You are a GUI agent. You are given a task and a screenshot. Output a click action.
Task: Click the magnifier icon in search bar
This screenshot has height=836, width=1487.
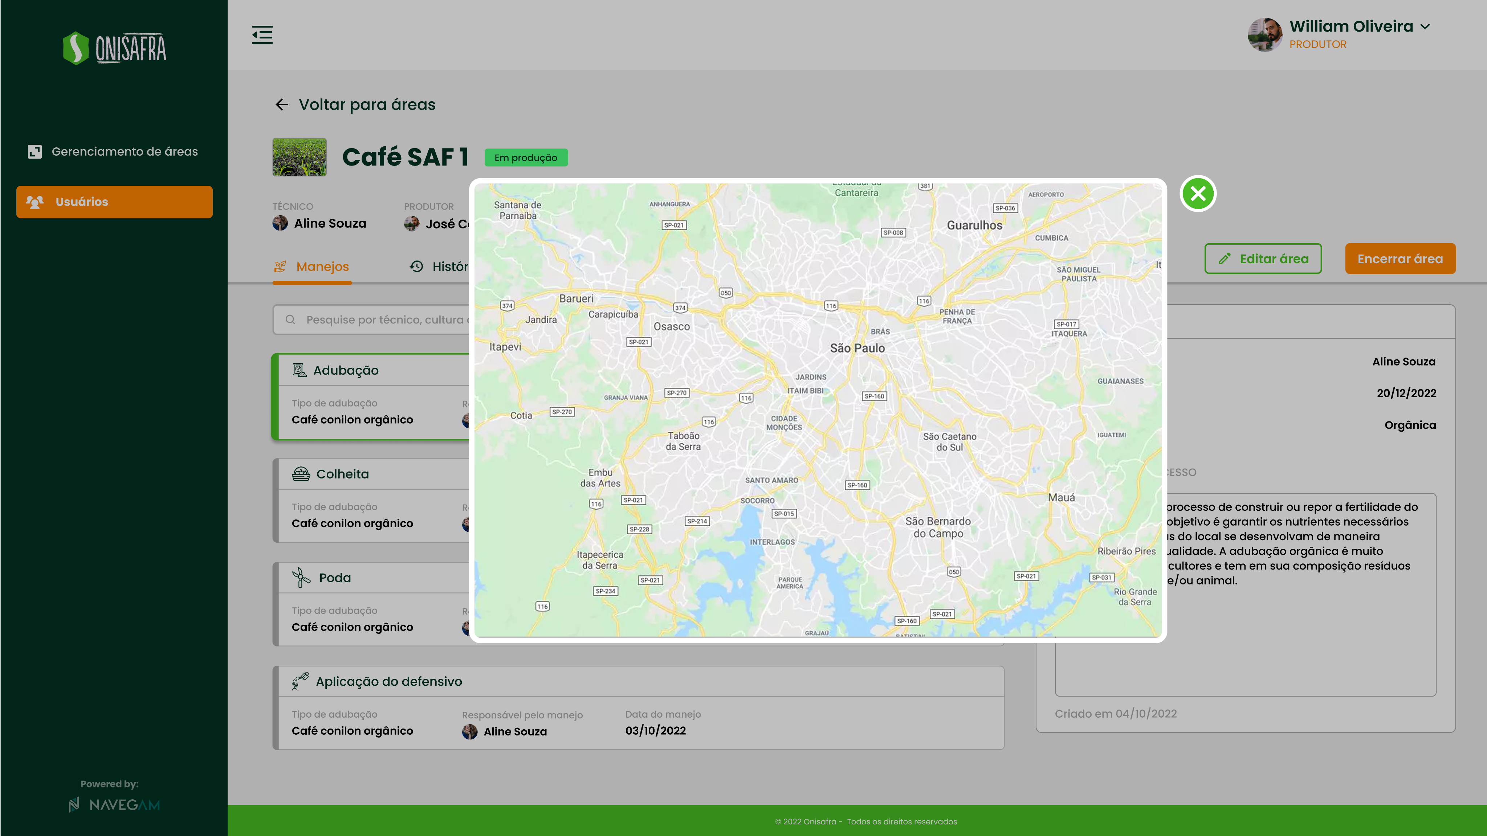pos(290,319)
